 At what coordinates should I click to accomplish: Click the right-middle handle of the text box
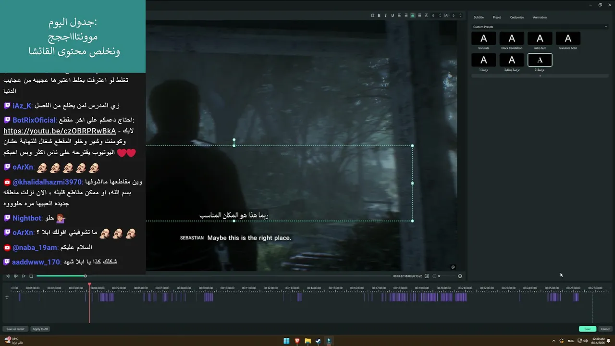412,183
